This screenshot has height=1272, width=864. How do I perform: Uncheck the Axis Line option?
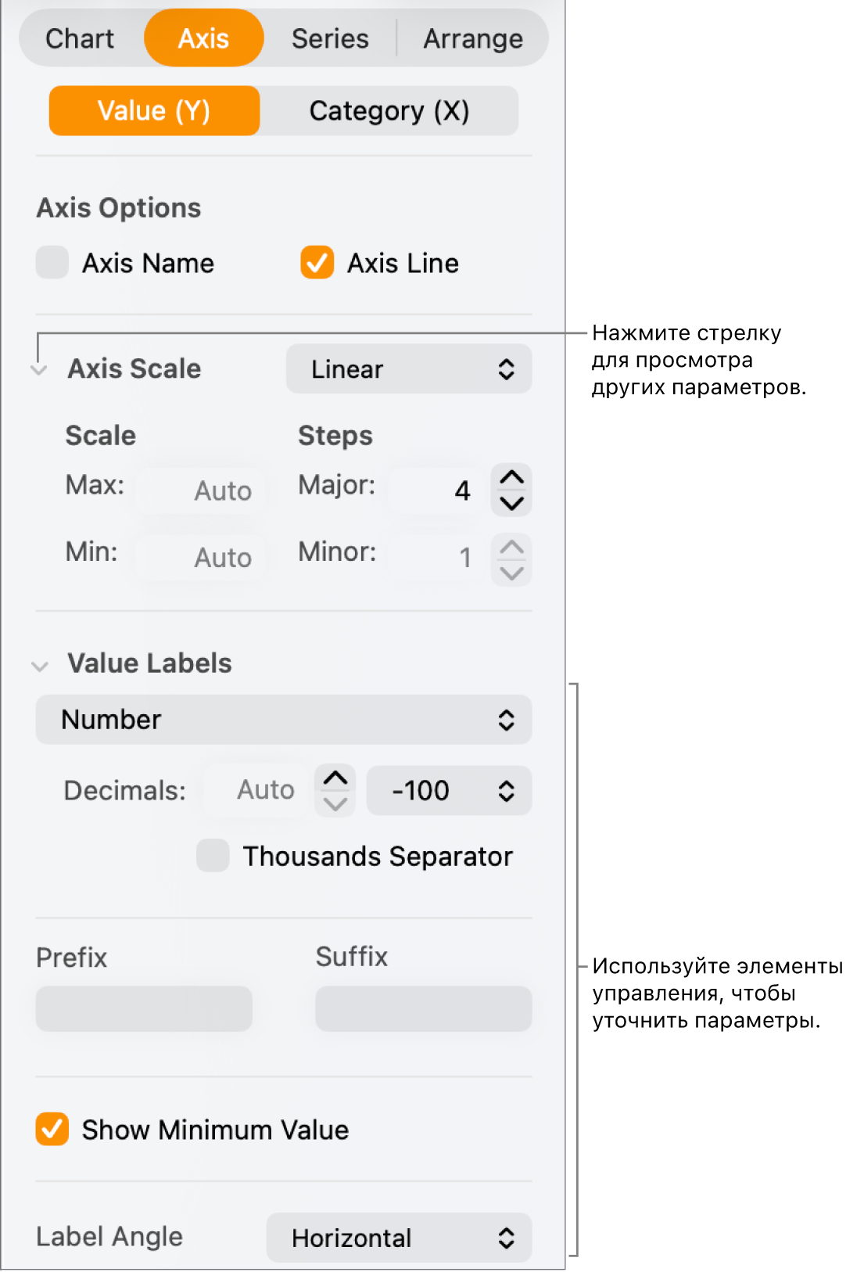[x=317, y=263]
